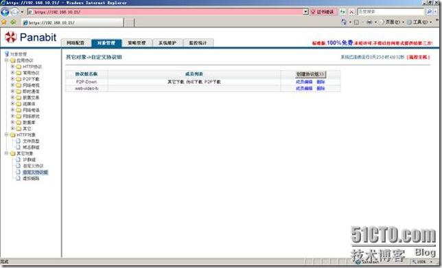Select the highlighted 自定义协议组 tree item
Image resolution: width=442 pixels, height=268 pixels.
35,172
